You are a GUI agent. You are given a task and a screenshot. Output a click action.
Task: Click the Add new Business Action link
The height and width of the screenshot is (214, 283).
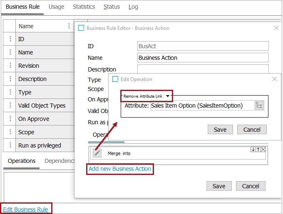[x=120, y=169]
